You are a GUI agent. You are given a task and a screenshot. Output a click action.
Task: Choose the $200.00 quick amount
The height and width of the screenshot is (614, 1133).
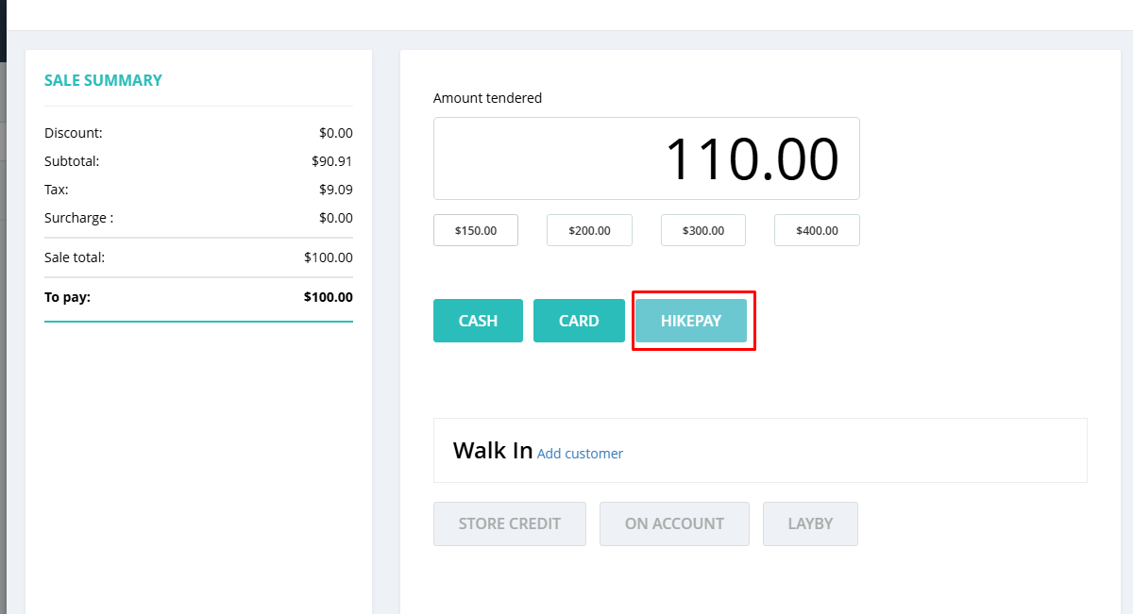click(x=589, y=230)
